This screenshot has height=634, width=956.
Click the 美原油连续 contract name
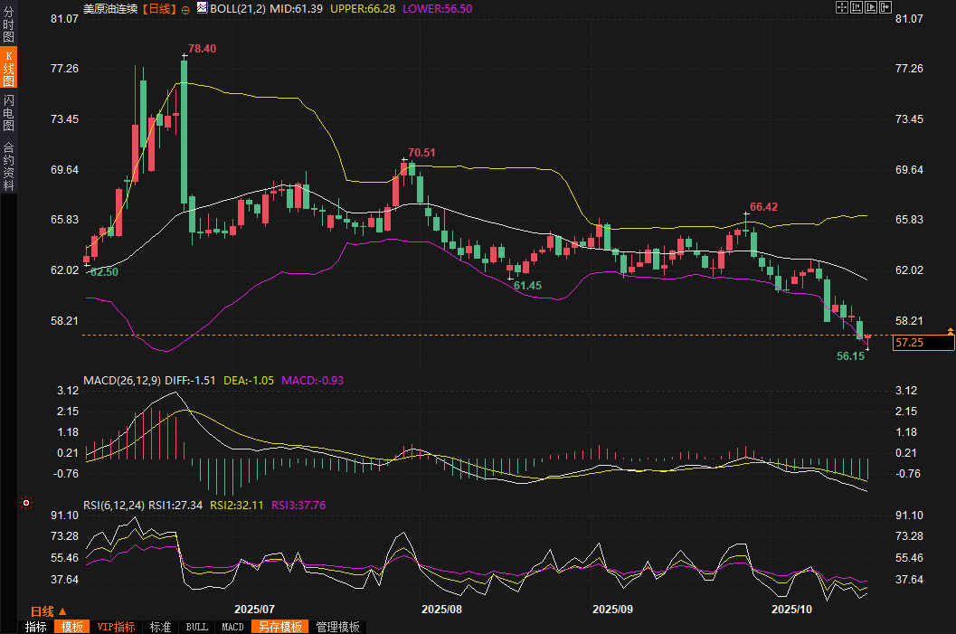click(x=110, y=9)
